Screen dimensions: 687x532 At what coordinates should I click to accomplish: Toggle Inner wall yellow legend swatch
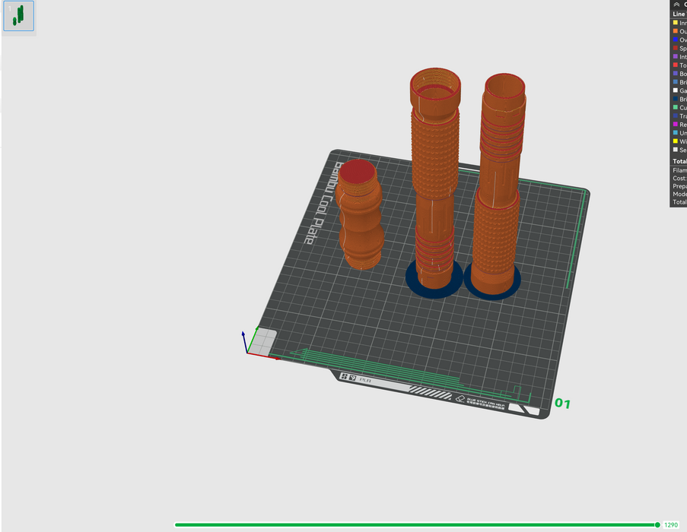pos(675,23)
